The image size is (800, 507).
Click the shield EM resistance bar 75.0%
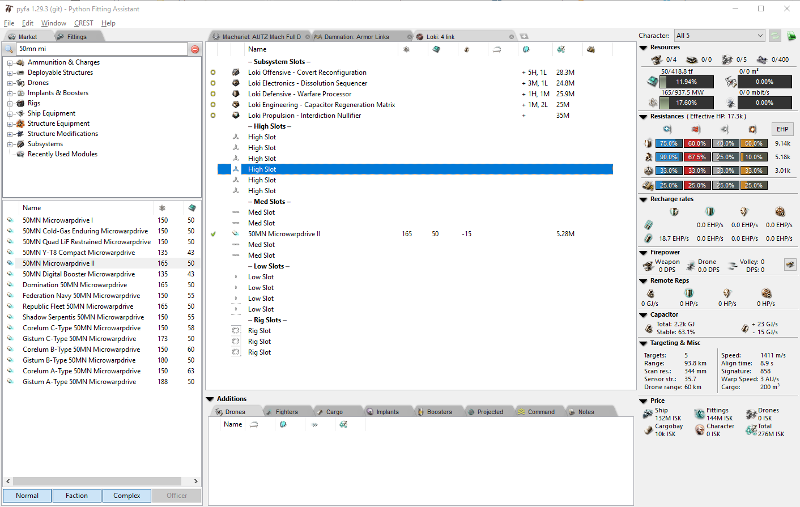(x=669, y=143)
